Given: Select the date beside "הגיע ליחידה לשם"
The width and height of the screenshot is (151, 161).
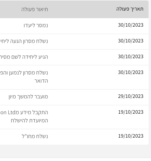Looking at the screenshot, I should pos(131,57).
